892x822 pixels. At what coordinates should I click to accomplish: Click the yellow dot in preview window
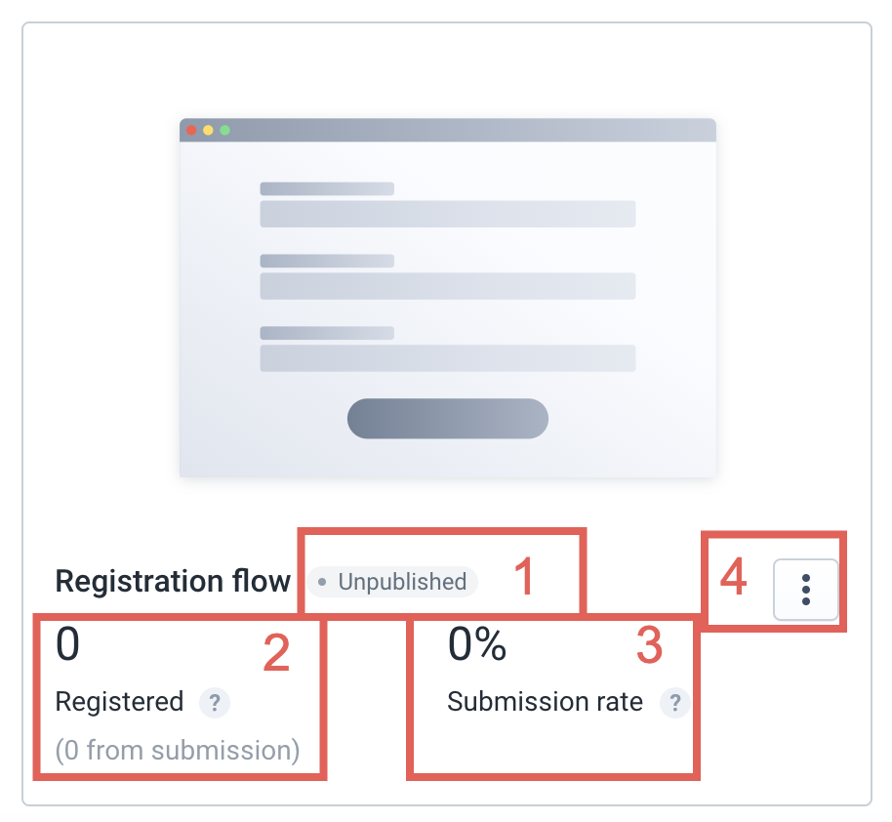pyautogui.click(x=208, y=130)
